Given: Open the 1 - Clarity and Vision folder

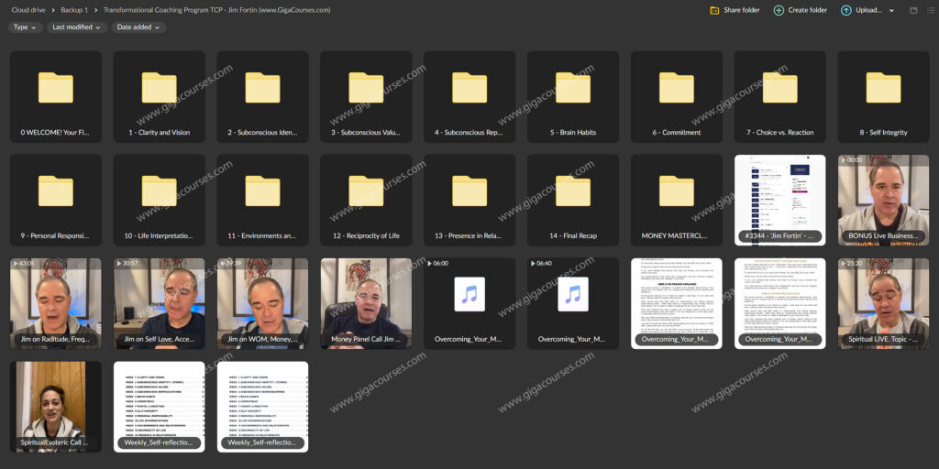Looking at the screenshot, I should pyautogui.click(x=160, y=96).
